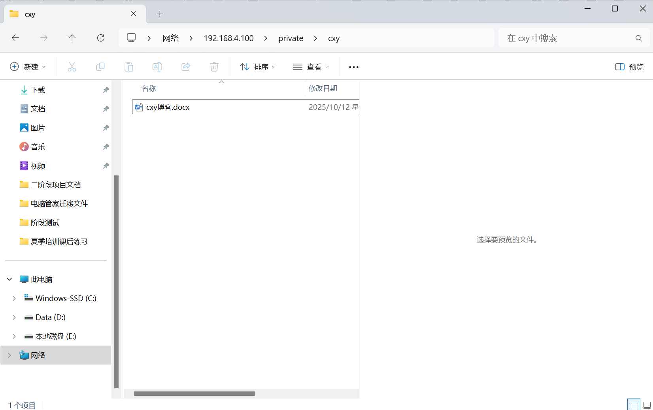Image resolution: width=653 pixels, height=410 pixels.
Task: Toggle the 预览 preview pane
Action: (628, 66)
